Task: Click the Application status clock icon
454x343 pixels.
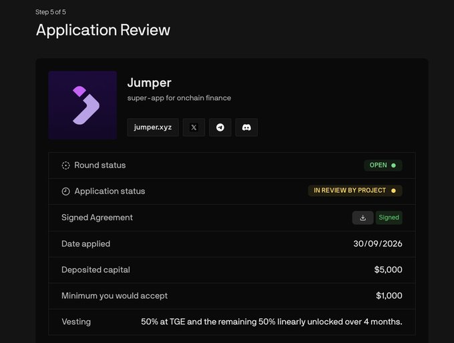Action: [65, 192]
